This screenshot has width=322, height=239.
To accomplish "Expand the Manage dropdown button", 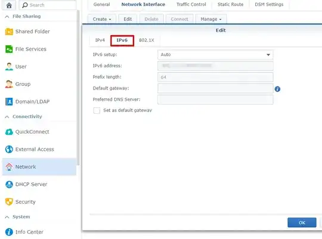I will point(211,19).
